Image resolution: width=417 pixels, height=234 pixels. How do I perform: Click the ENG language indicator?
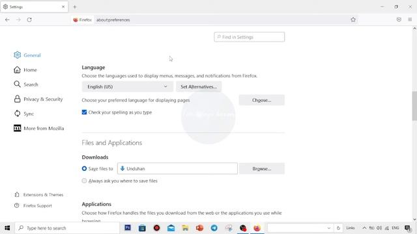point(395,228)
